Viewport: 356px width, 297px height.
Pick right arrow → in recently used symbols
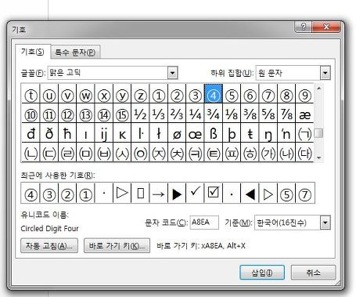coord(159,194)
